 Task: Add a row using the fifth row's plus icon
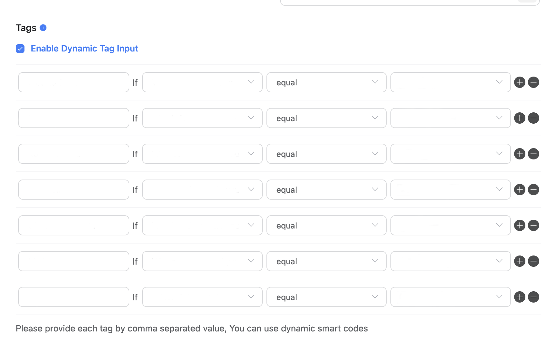pyautogui.click(x=520, y=225)
